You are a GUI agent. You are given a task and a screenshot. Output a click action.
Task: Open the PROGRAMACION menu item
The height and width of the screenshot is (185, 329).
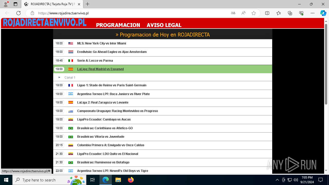tap(118, 25)
